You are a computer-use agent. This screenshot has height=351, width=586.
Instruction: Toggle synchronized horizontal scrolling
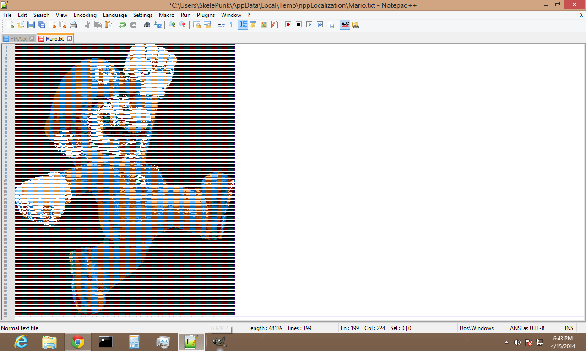point(207,25)
